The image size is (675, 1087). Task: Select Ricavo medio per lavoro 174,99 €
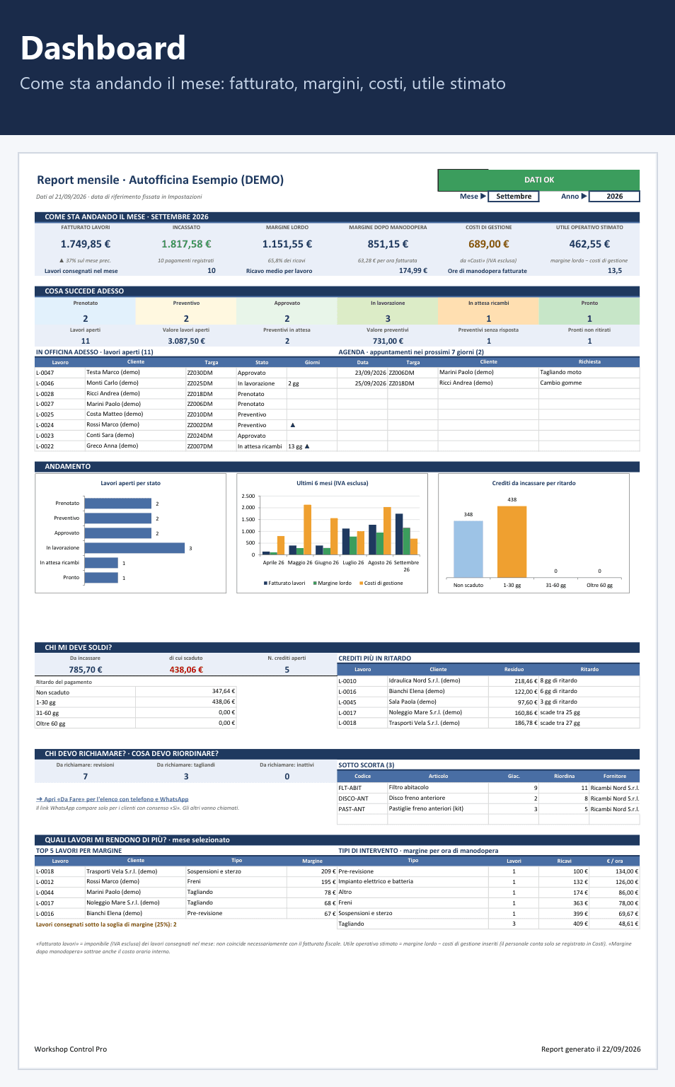[x=413, y=271]
